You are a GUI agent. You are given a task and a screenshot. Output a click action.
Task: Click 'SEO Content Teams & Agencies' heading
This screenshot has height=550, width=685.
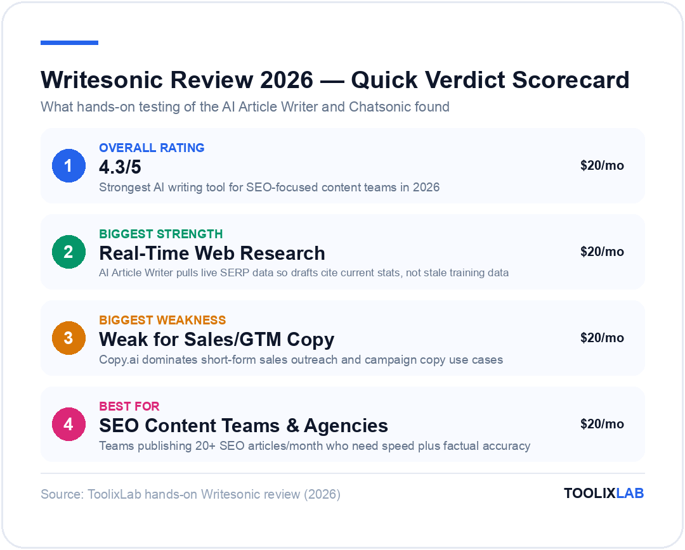click(x=244, y=426)
